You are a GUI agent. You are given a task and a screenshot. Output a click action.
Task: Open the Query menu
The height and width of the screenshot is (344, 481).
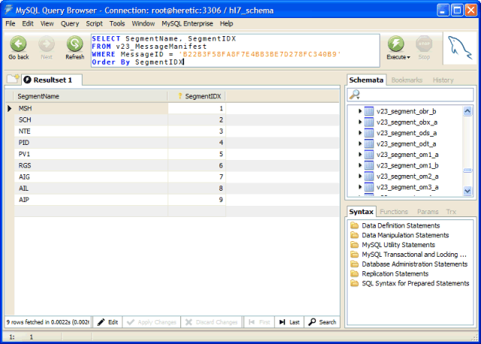pos(70,23)
